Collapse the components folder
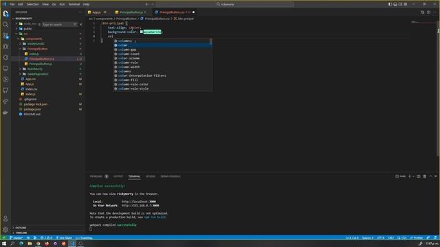 [x=19, y=38]
